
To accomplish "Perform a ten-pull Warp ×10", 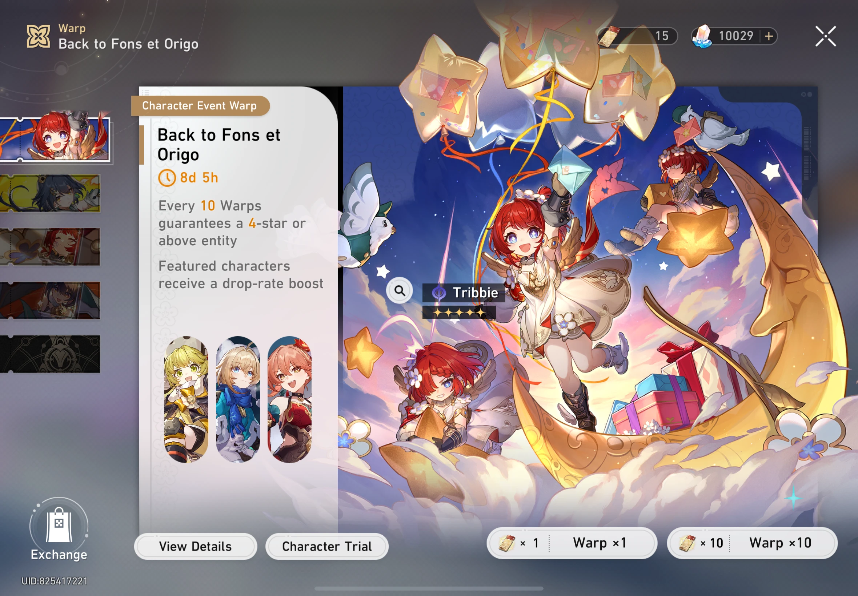I will (x=752, y=543).
